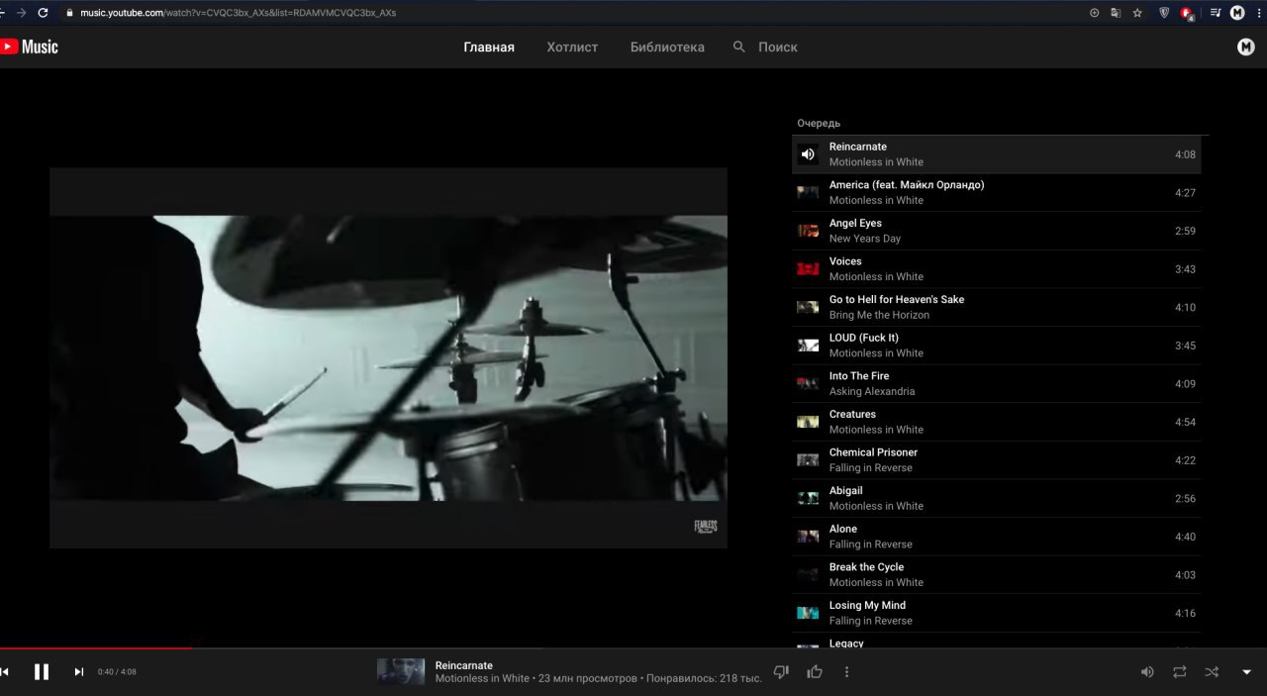Play Voices from the queue

(996, 269)
